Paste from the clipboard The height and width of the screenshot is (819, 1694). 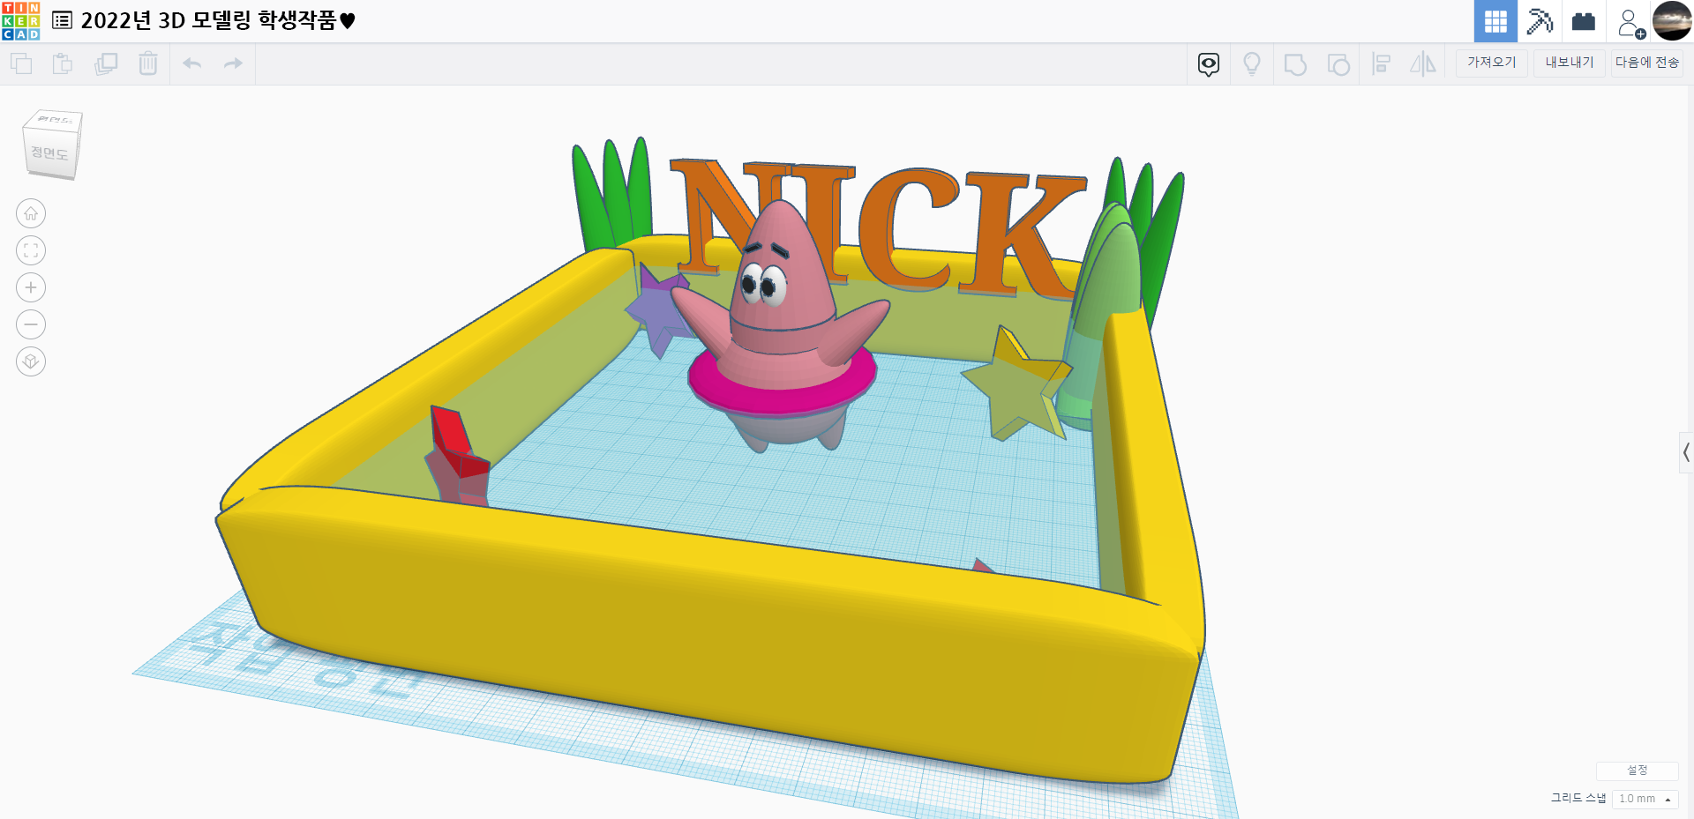point(63,63)
